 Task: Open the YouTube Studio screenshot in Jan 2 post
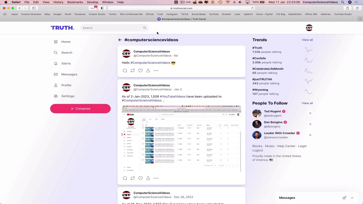tap(181, 139)
